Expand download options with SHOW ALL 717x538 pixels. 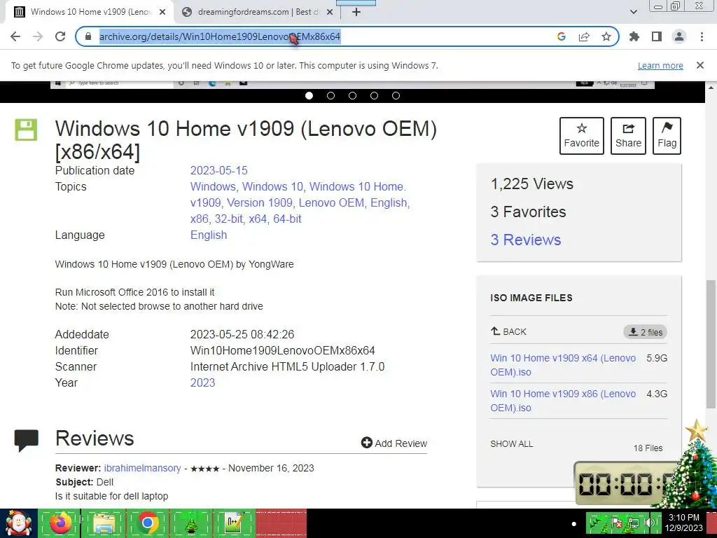pyautogui.click(x=512, y=443)
